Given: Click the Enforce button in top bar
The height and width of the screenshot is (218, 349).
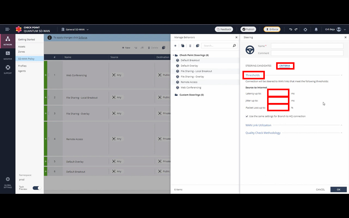Looking at the screenshot, I should 272,29.
